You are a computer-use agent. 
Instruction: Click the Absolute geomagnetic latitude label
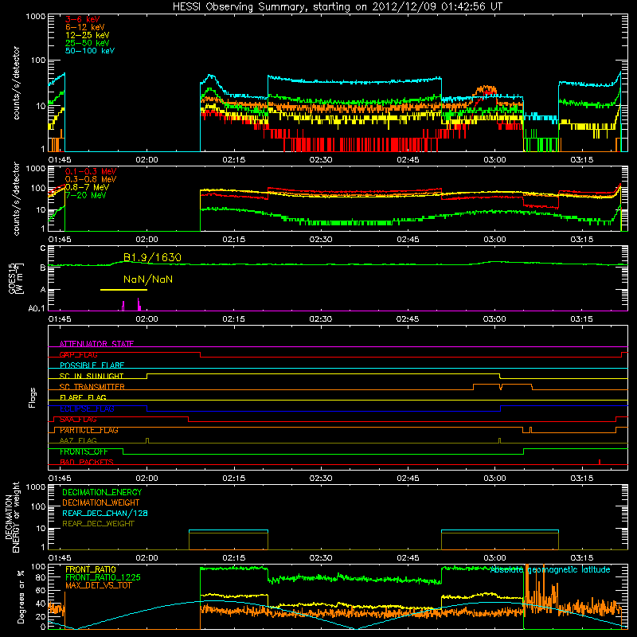[550, 569]
